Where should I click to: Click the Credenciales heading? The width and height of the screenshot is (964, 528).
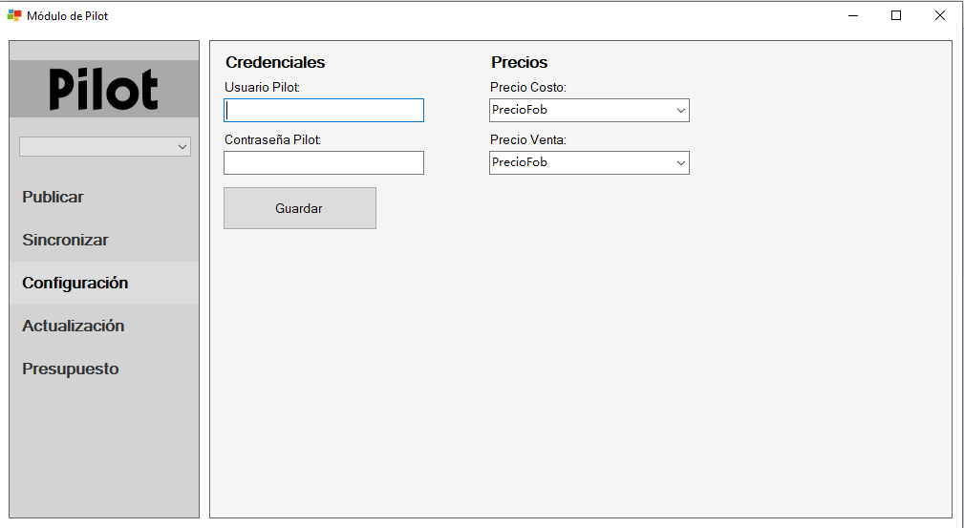pos(275,63)
